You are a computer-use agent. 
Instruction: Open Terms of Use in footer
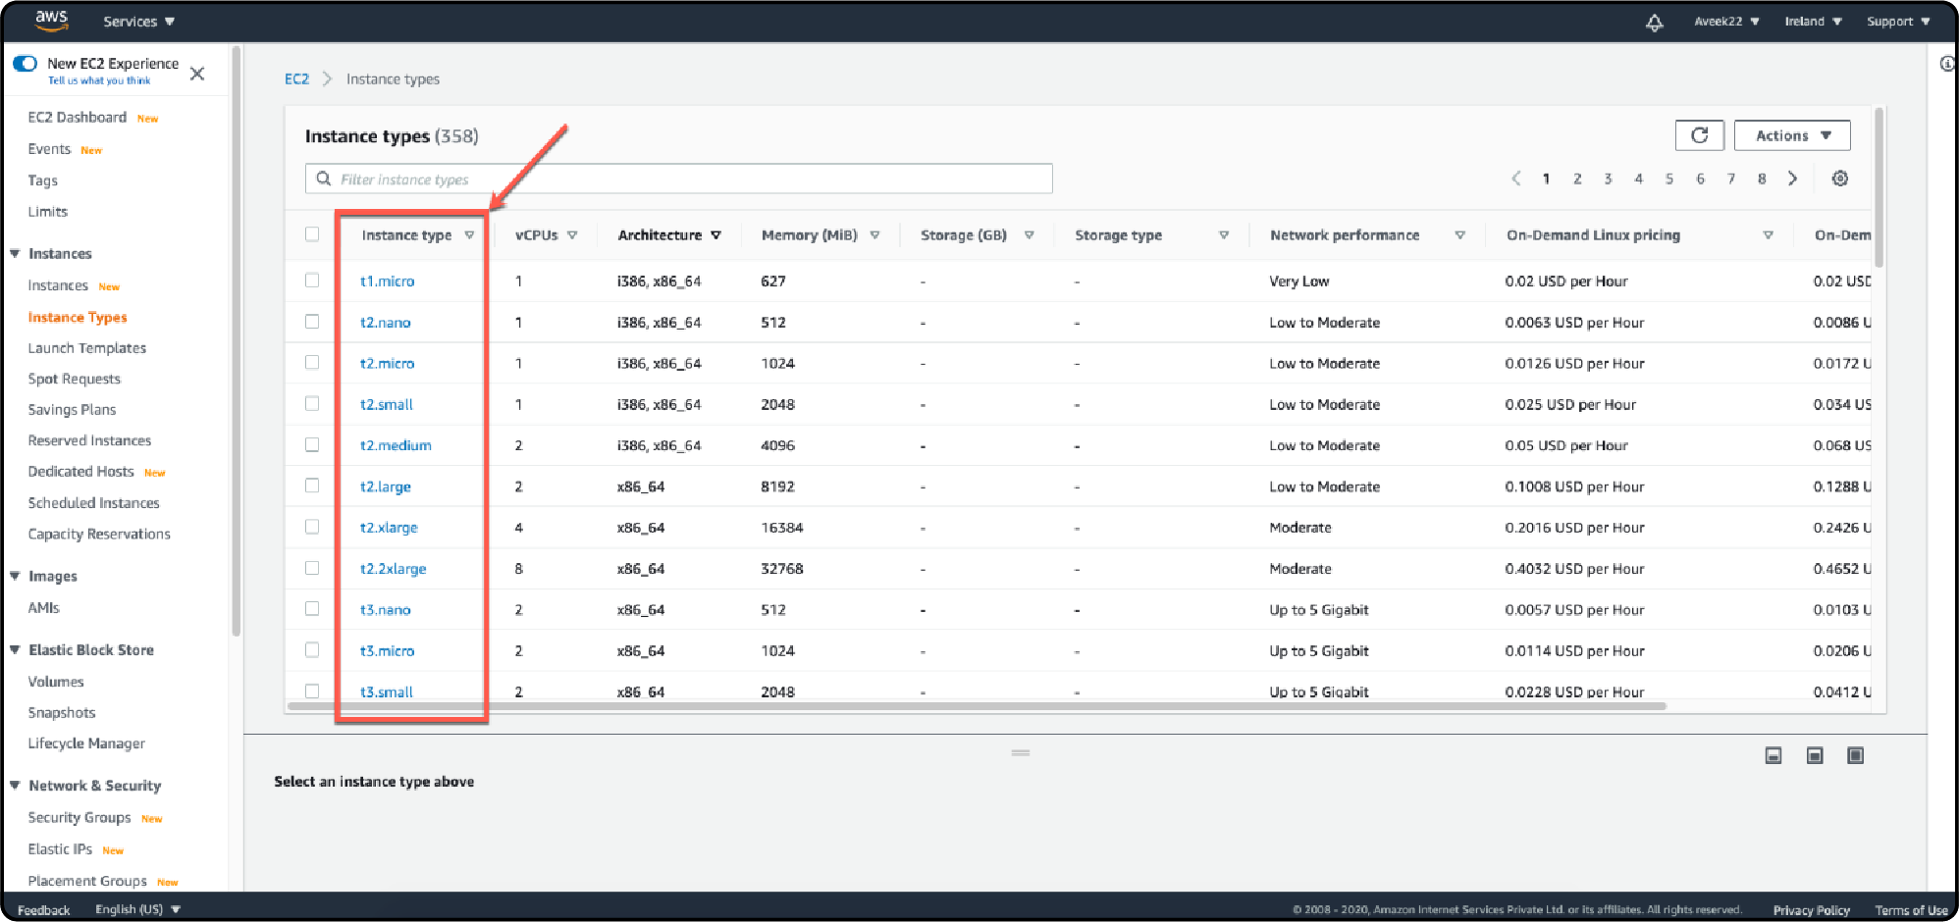[1911, 910]
